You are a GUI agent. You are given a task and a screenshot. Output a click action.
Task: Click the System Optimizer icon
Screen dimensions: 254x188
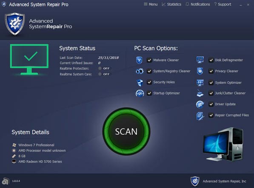(x=200, y=82)
